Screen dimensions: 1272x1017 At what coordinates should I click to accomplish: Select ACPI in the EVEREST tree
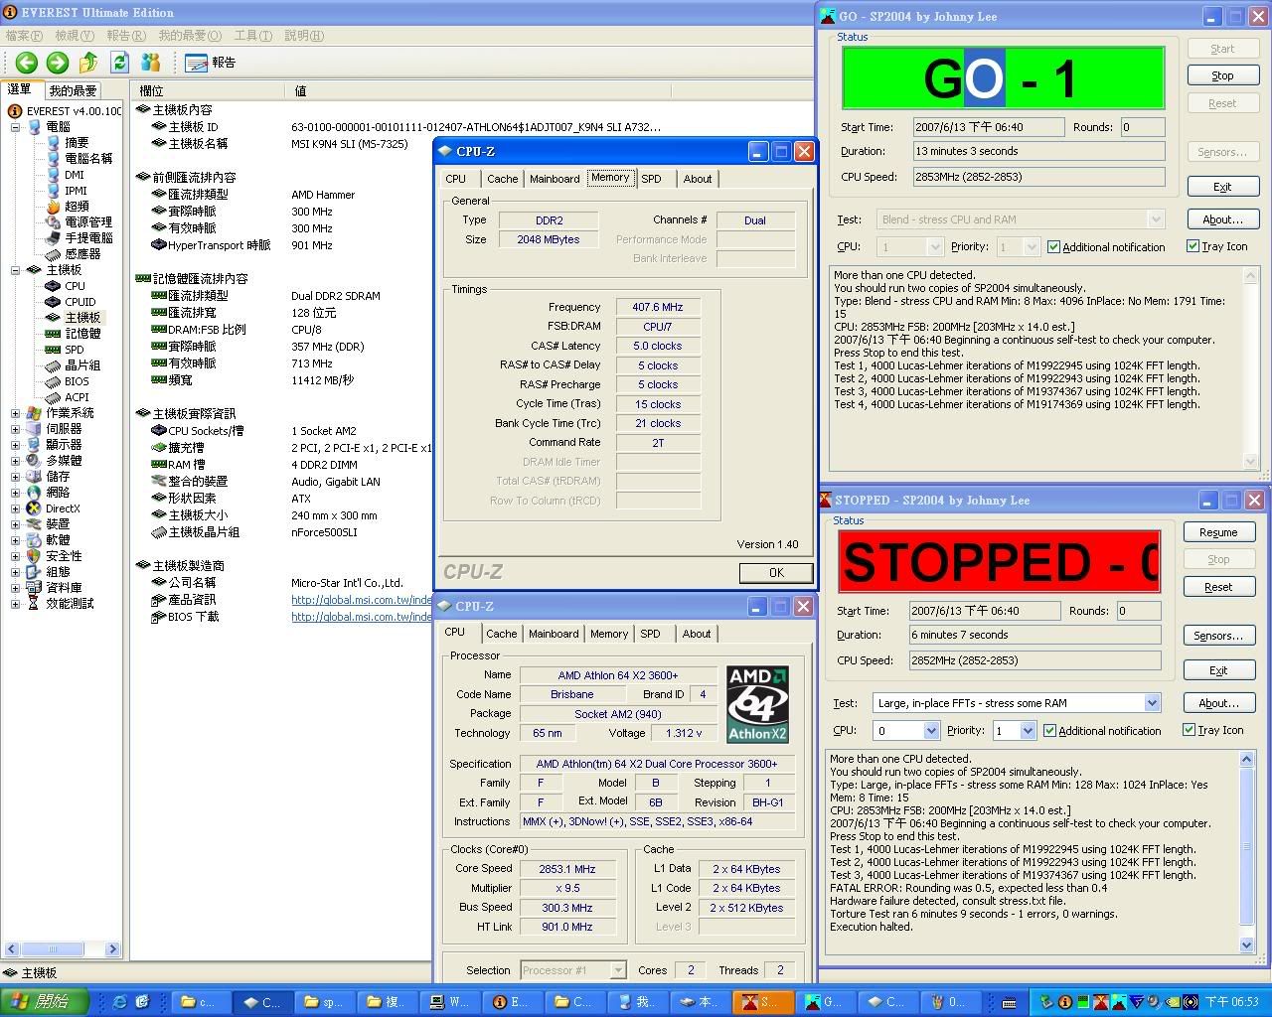coord(77,397)
